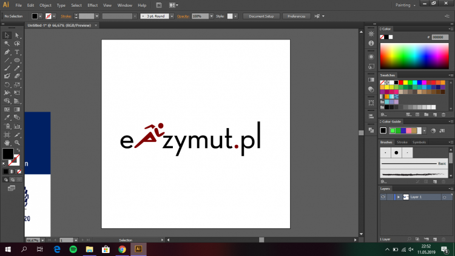This screenshot has width=455, height=256.
Task: Toggle the lock column for Layer 1
Action: (x=390, y=197)
